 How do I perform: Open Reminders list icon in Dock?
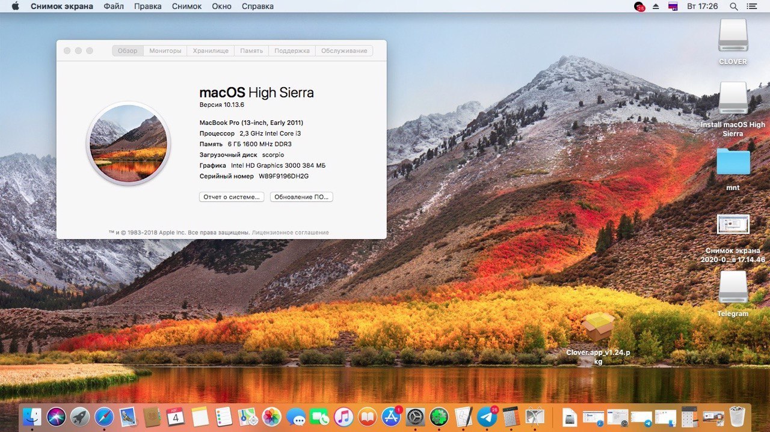pyautogui.click(x=224, y=416)
